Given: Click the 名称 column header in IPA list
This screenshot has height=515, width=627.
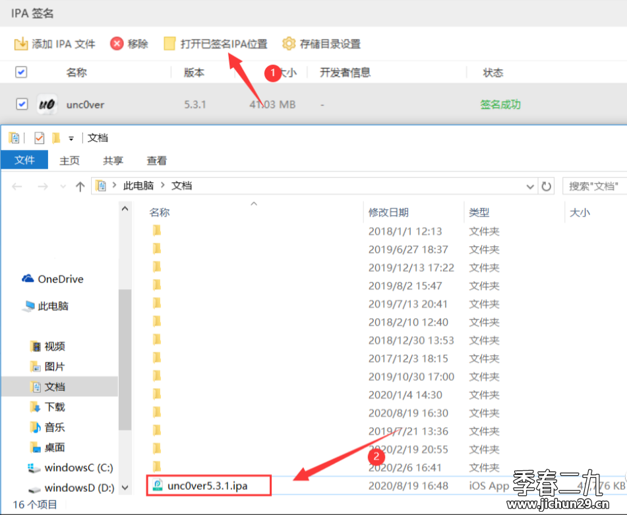Looking at the screenshot, I should (x=76, y=73).
